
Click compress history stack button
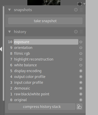click(42, 107)
